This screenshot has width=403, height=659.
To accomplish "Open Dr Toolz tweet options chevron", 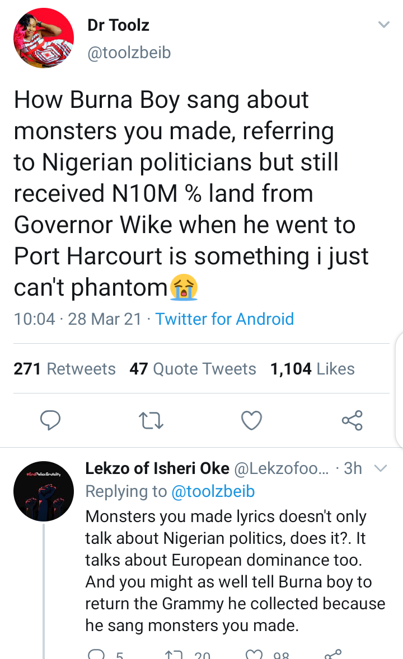I will pos(383,25).
